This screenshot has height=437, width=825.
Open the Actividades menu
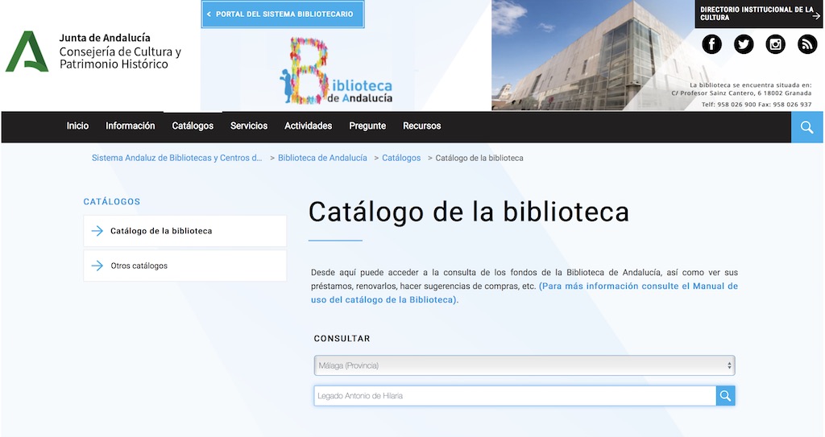tap(308, 126)
